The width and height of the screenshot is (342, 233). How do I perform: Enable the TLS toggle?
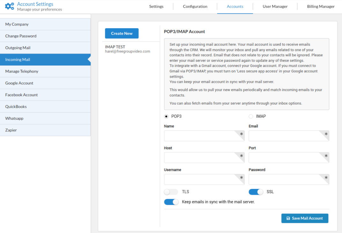coord(171,192)
